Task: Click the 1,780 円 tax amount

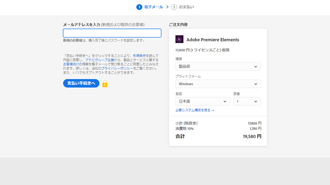Action: point(255,128)
